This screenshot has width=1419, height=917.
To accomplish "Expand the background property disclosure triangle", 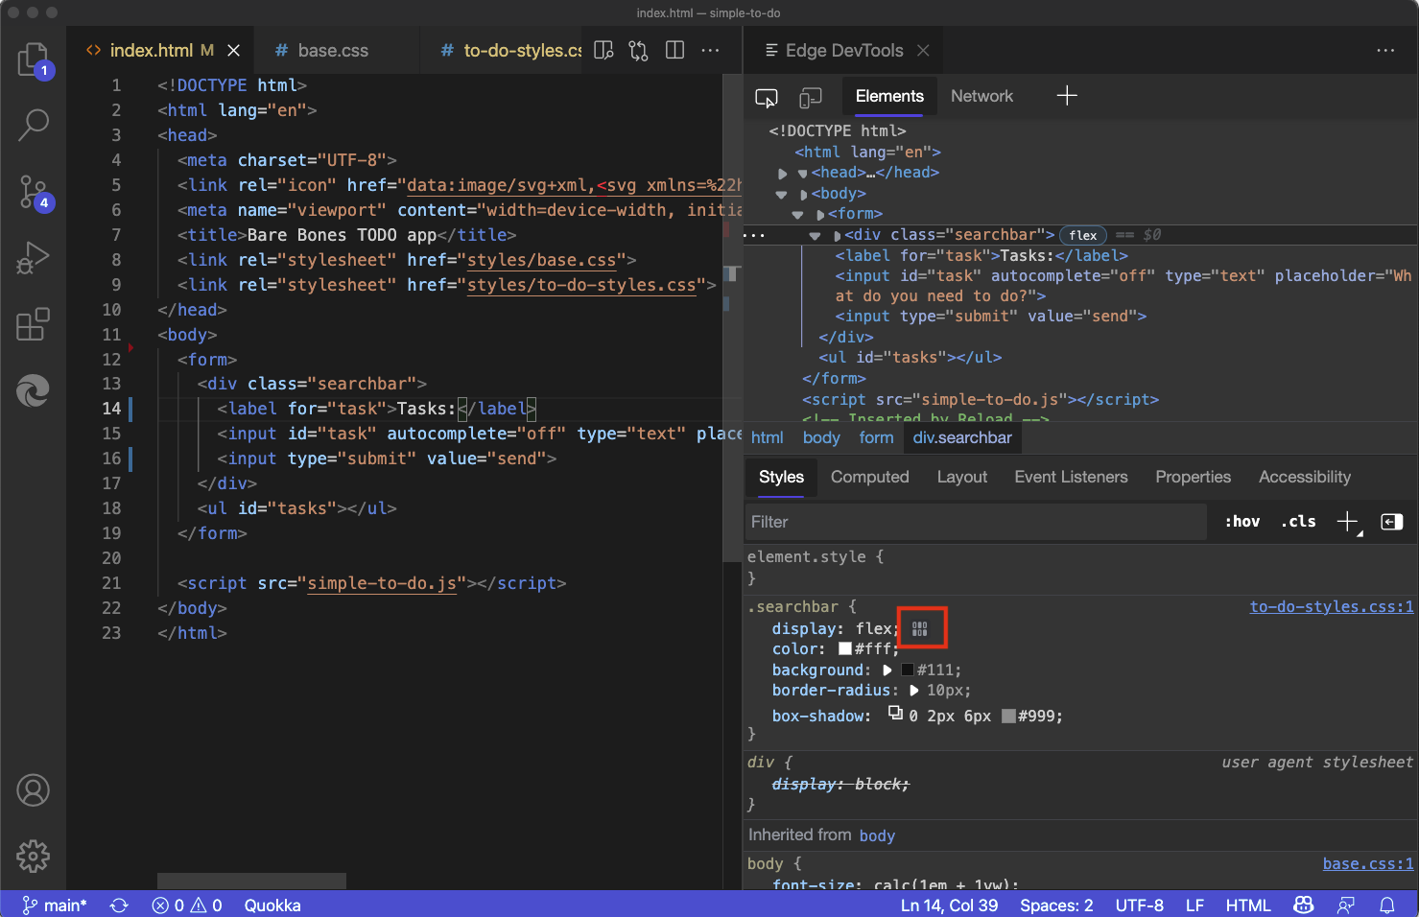I will tap(887, 670).
